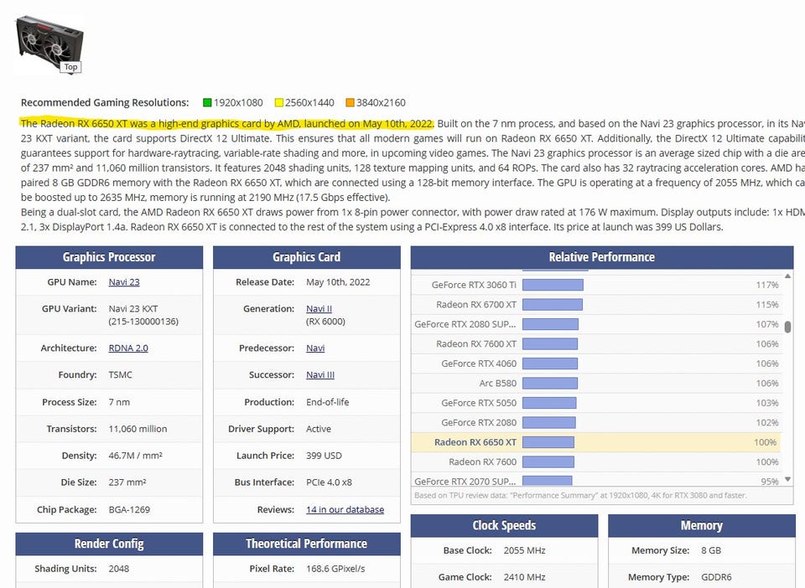The width and height of the screenshot is (805, 588).
Task: Click the Relative Performance scrollbar thumb
Action: (787, 327)
